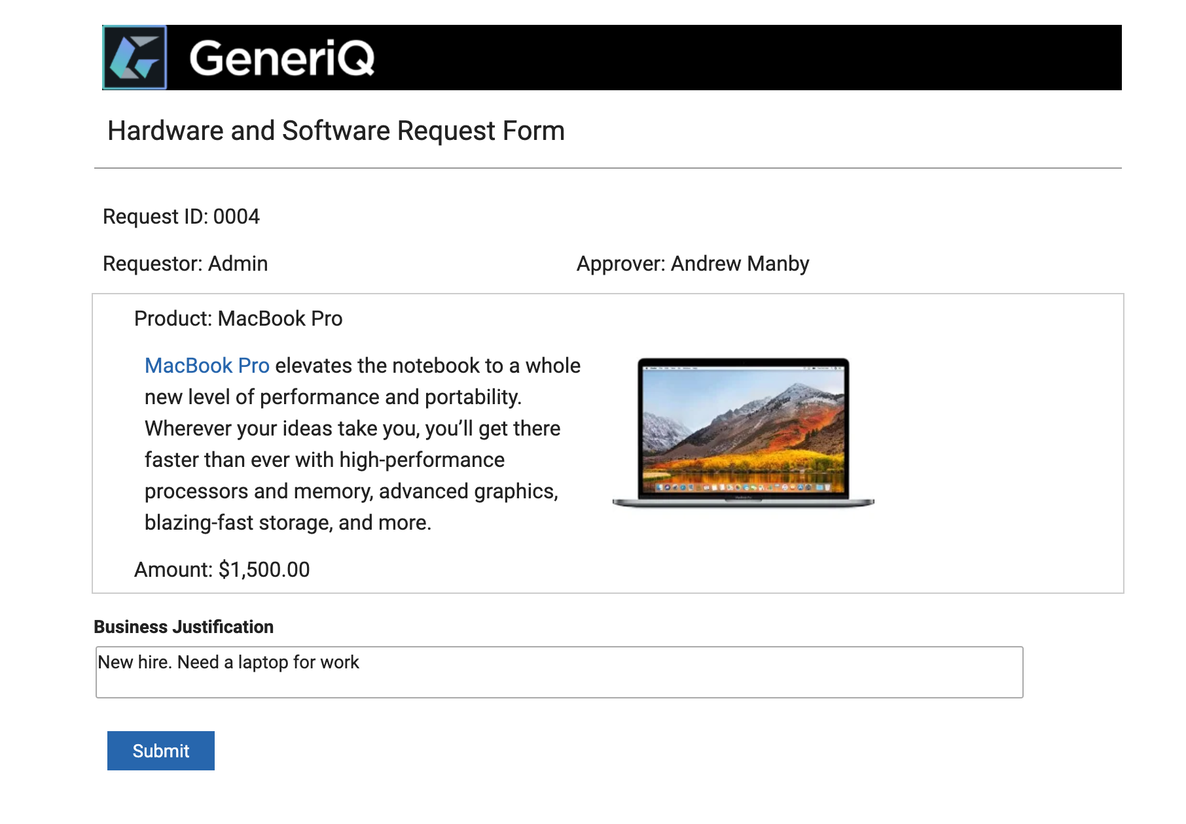Image resolution: width=1186 pixels, height=824 pixels.
Task: Click the Hardware and Software Request Form heading
Action: pyautogui.click(x=336, y=131)
